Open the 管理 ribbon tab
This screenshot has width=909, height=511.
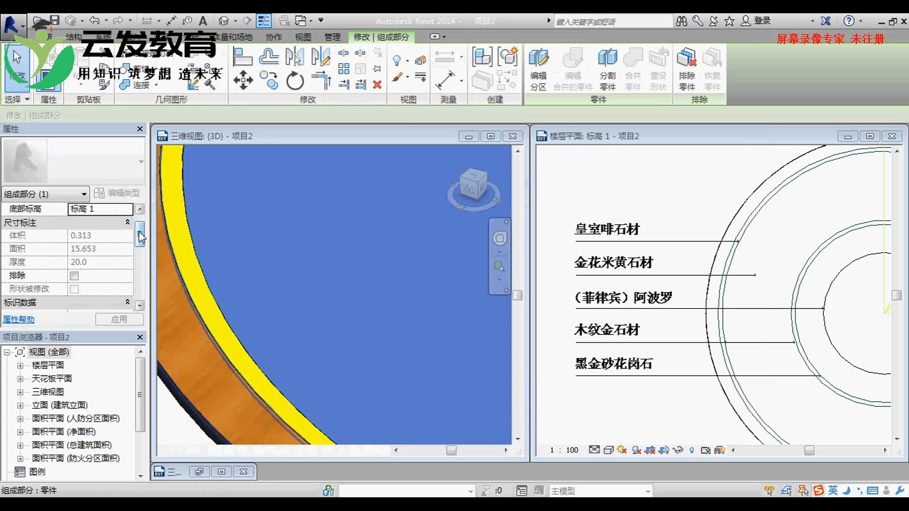[332, 37]
